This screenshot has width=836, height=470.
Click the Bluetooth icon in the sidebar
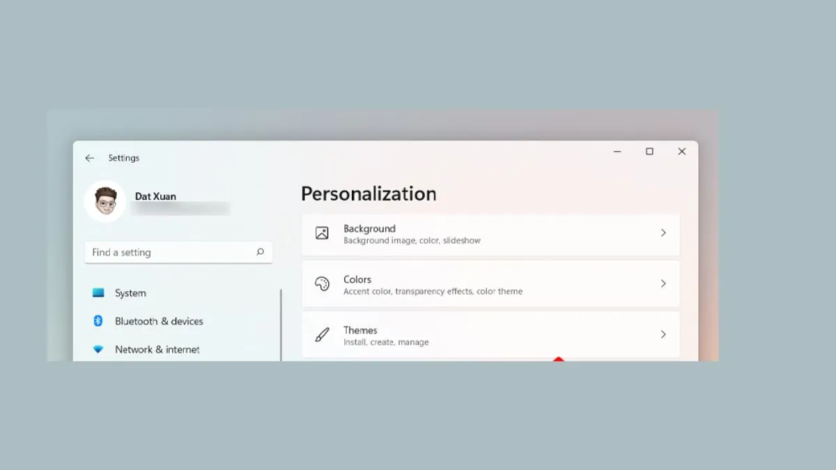point(100,321)
